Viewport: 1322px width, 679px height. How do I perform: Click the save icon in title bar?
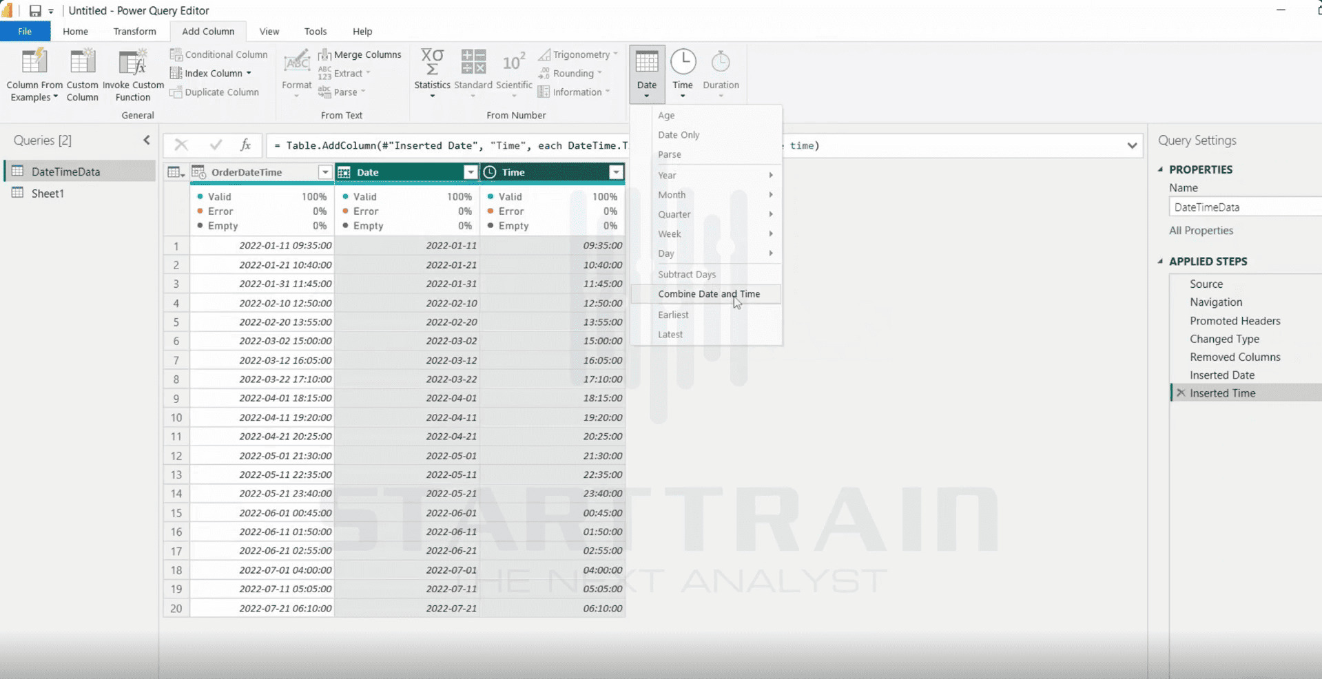click(x=35, y=10)
